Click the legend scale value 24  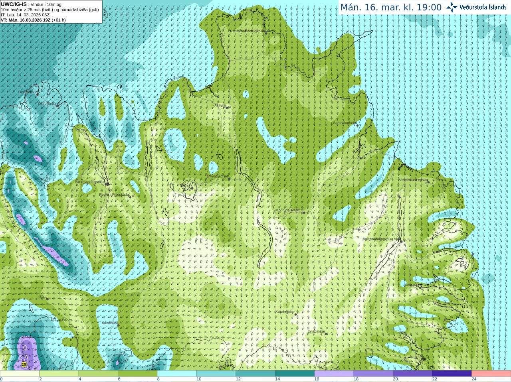pos(474,379)
